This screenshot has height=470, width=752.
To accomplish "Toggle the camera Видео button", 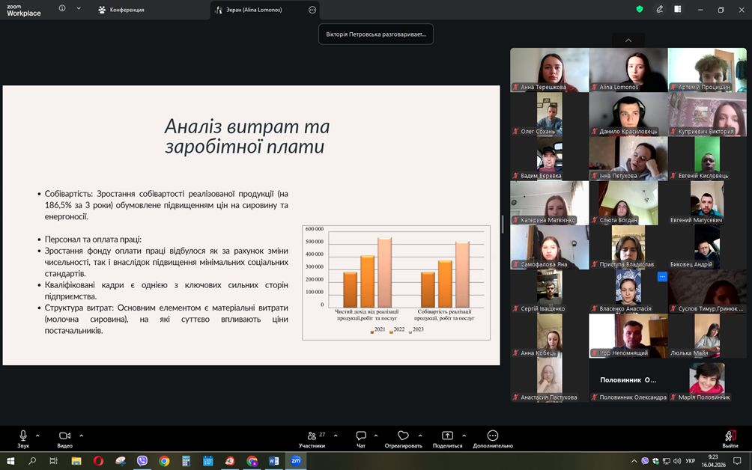I will click(x=64, y=439).
